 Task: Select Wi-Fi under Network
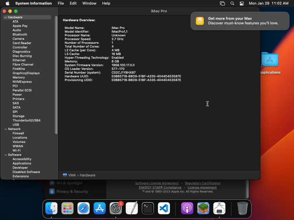[16, 151]
